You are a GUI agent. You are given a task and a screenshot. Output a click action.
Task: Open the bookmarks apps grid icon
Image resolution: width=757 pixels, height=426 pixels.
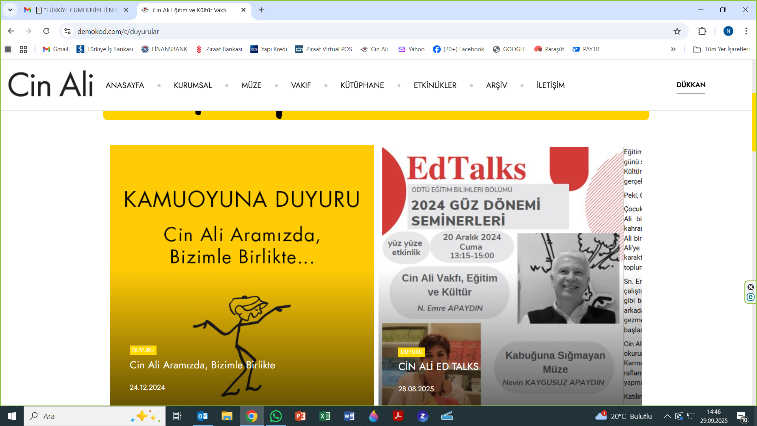coord(23,49)
